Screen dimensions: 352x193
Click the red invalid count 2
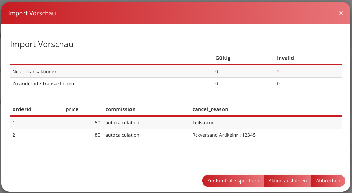coord(278,72)
